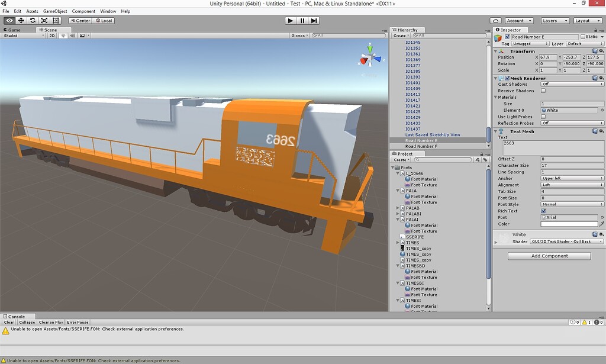Open the GameObject menu
The height and width of the screenshot is (364, 606).
[55, 11]
